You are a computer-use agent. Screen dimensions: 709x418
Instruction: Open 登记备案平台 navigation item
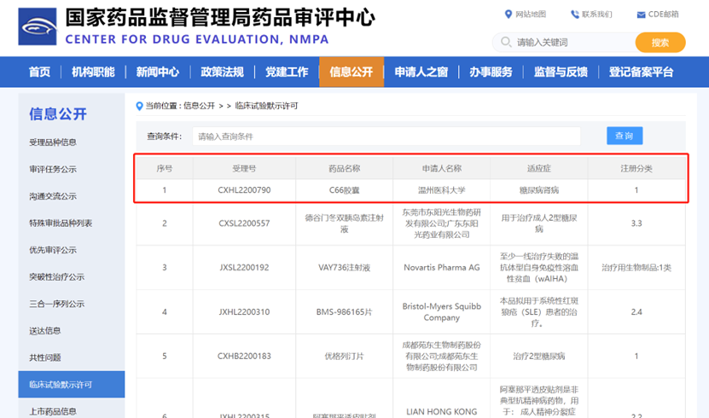tap(641, 72)
